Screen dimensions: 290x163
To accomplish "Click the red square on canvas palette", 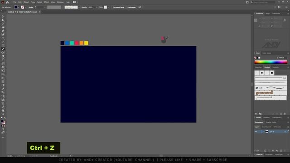I will (77, 43).
